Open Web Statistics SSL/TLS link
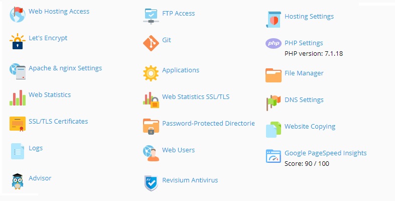 pyautogui.click(x=196, y=97)
